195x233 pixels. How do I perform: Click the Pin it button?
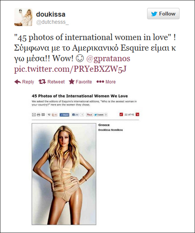pos(89,115)
